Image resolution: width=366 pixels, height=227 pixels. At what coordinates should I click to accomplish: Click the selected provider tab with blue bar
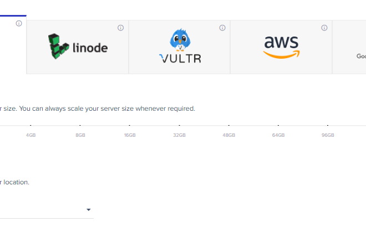point(13,44)
